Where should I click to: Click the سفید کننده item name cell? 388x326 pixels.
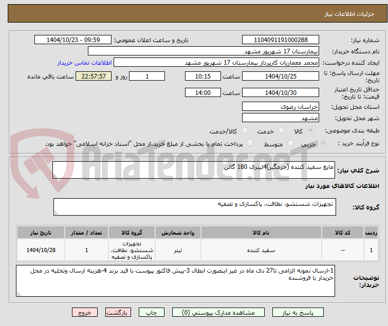pos(261,250)
